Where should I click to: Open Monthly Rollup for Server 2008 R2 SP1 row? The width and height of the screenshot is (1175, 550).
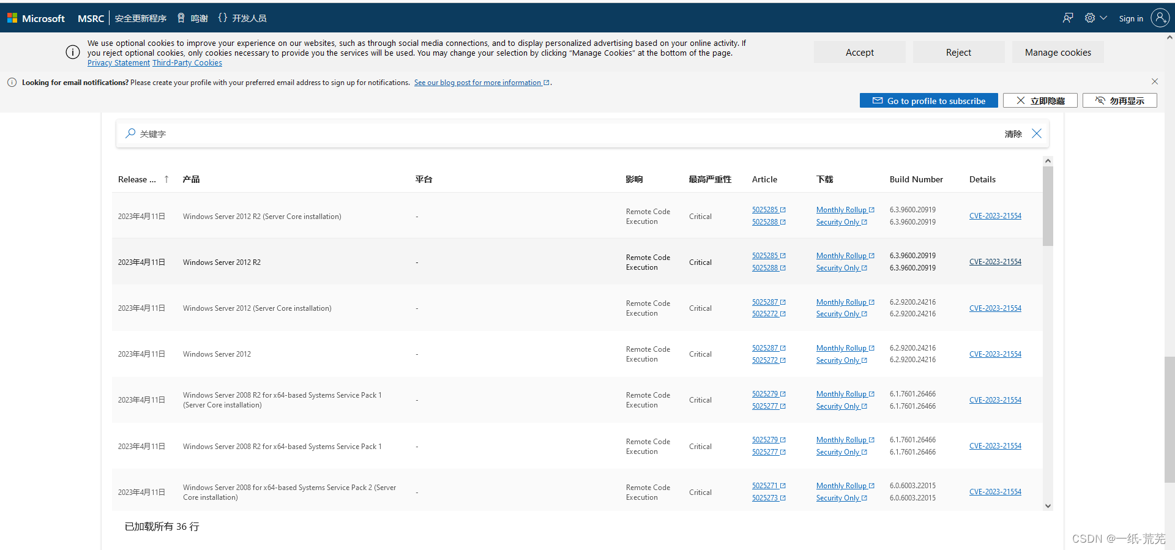845,440
